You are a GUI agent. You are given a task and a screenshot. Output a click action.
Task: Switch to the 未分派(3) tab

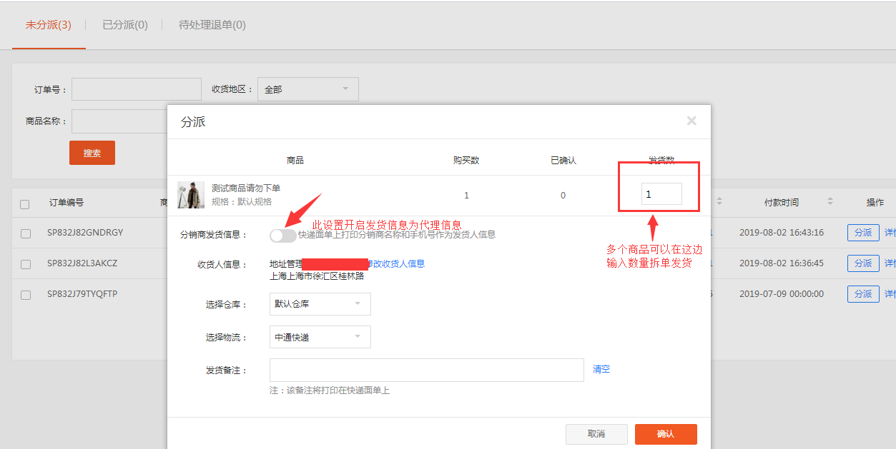[49, 25]
